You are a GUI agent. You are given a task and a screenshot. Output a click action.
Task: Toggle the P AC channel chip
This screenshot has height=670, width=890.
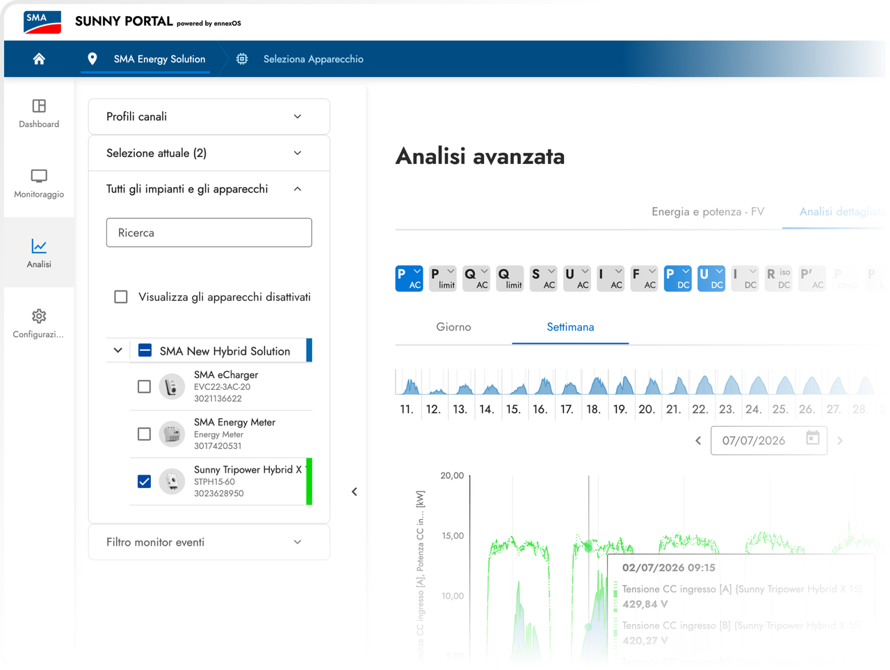(409, 278)
